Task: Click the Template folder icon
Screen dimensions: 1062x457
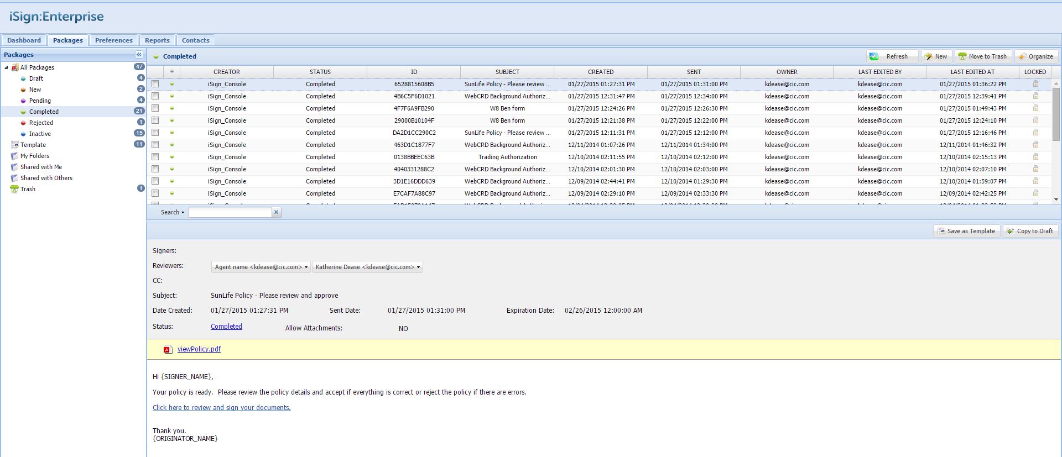Action: coord(15,145)
